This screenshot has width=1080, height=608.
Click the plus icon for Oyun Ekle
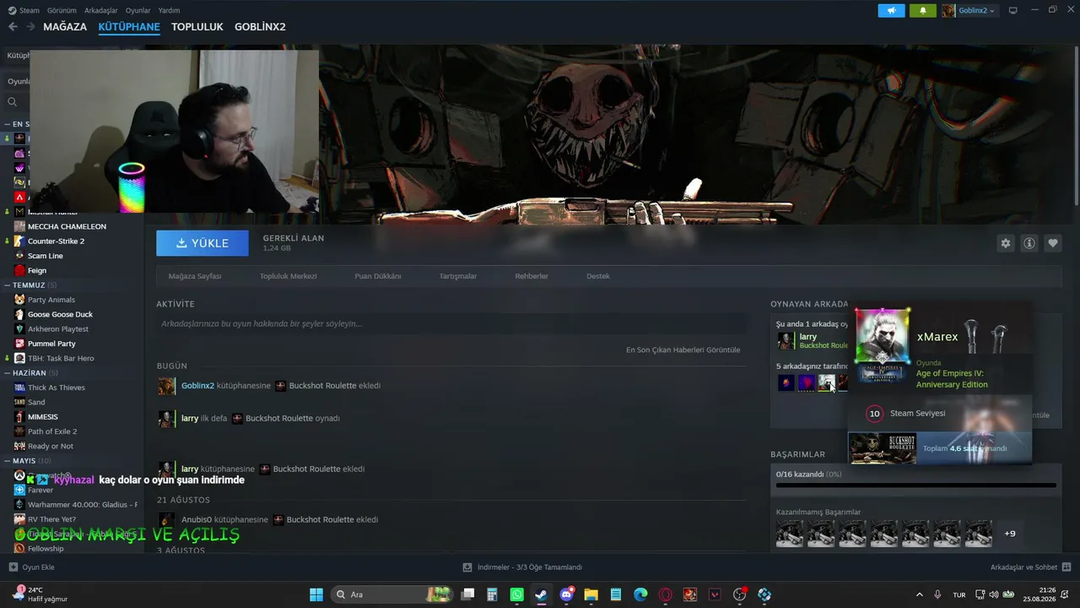pyautogui.click(x=13, y=567)
